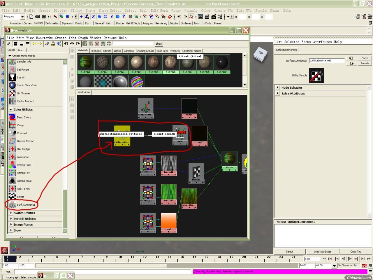
Task: Click the Focus button
Action: click(x=365, y=58)
